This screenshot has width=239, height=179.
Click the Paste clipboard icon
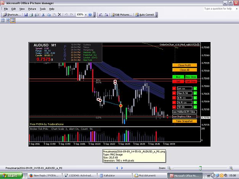[54, 15]
